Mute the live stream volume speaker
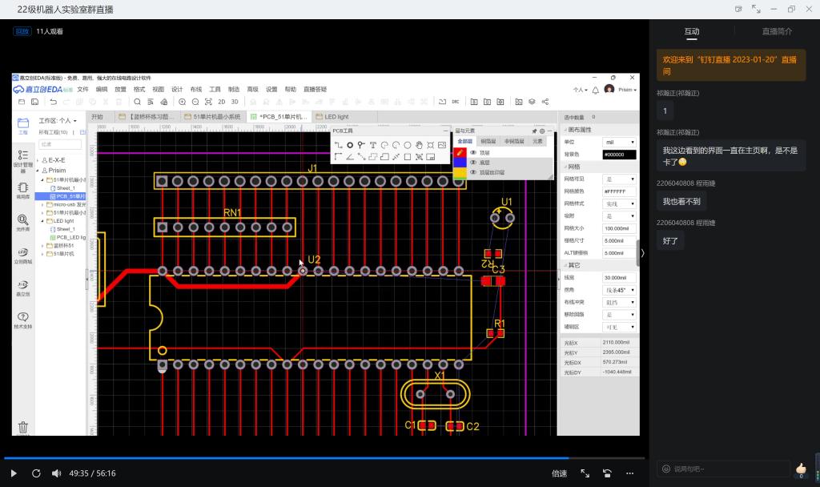 57,473
